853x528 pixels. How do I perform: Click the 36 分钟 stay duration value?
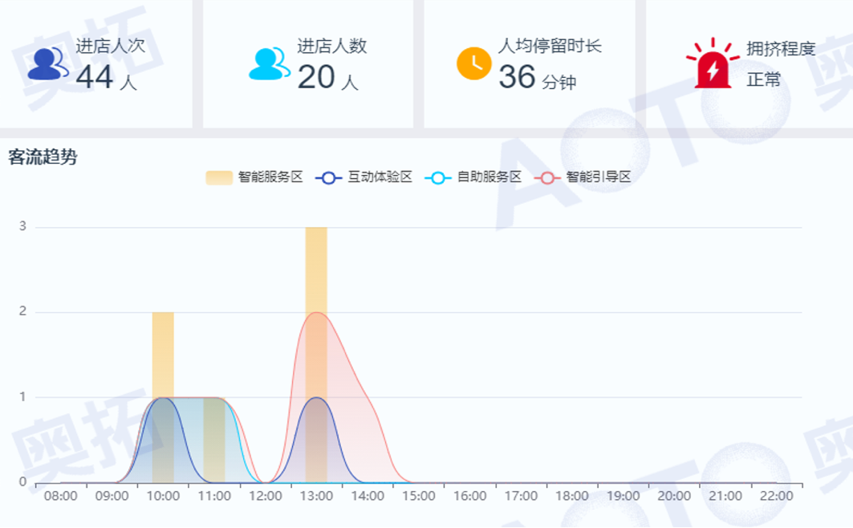tap(537, 77)
